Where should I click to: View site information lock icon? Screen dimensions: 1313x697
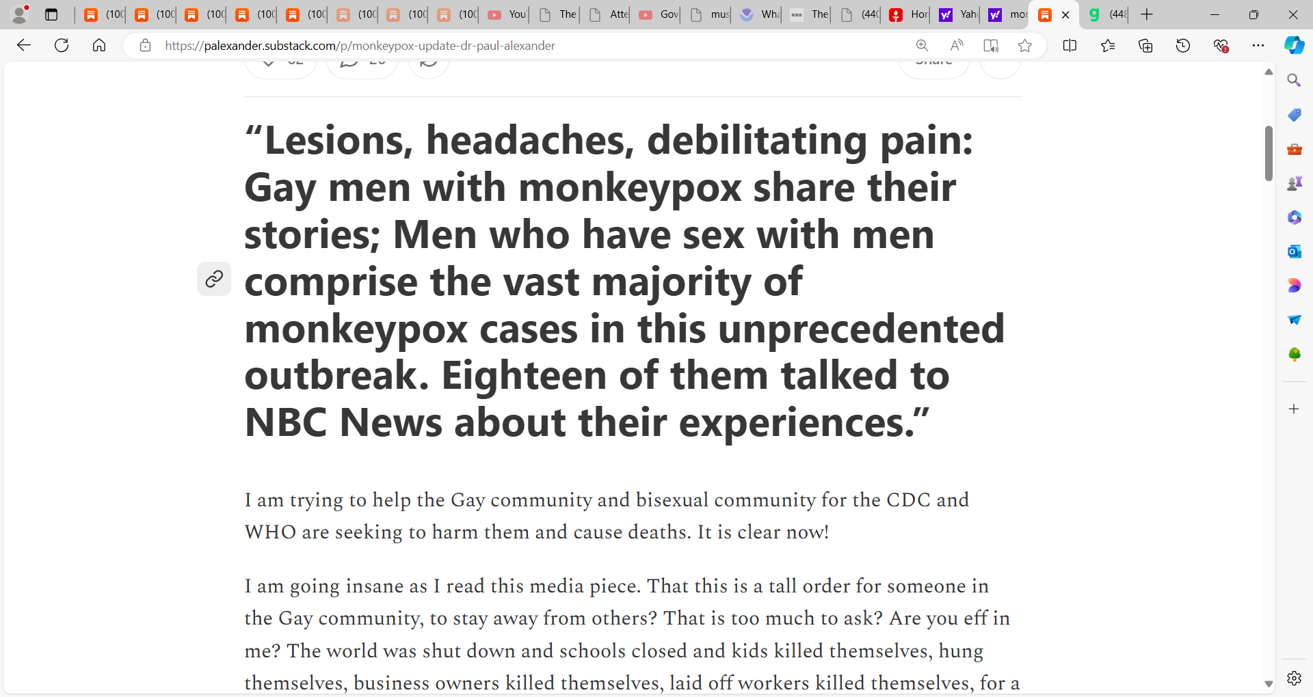pos(145,46)
